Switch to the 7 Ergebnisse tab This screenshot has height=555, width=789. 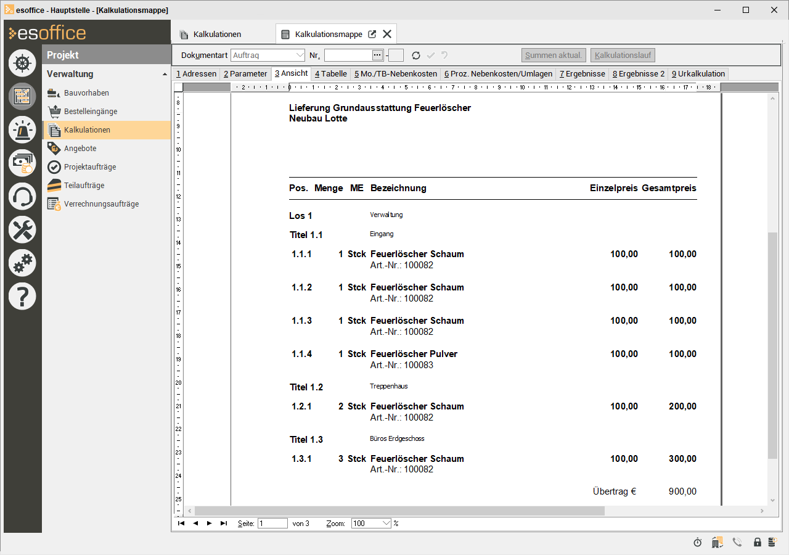point(582,74)
